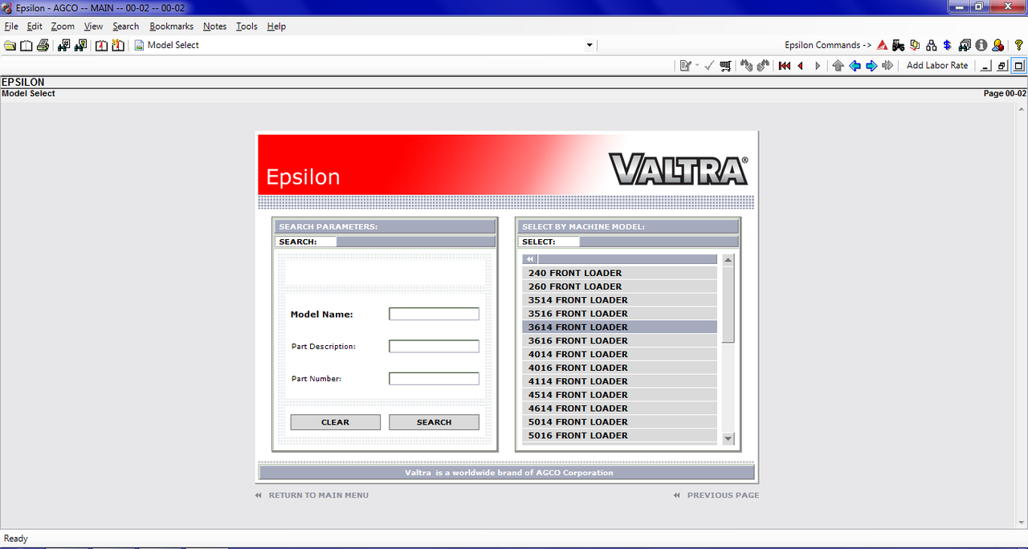The height and width of the screenshot is (549, 1028).
Task: Click the user figure command icon
Action: click(x=997, y=46)
